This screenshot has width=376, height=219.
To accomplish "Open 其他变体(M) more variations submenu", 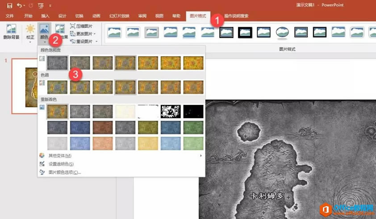I will [x=121, y=156].
